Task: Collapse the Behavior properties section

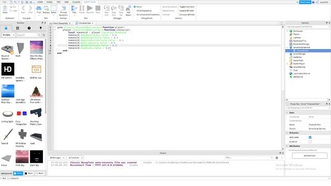Action: pyautogui.click(x=288, y=133)
